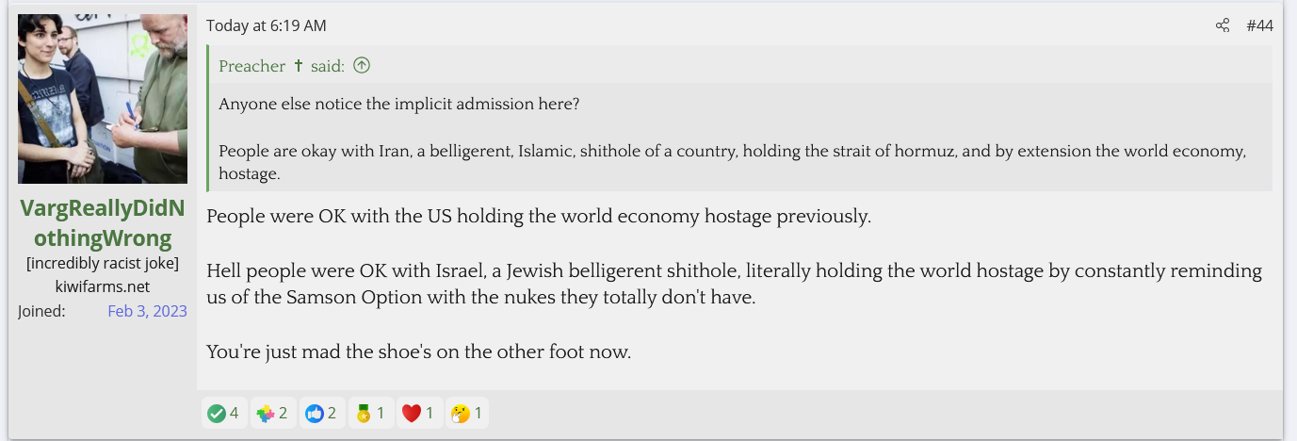Screen dimensions: 1297x441
Task: Click the 'Today at 6:19 AM' timestamp
Action: pos(267,25)
